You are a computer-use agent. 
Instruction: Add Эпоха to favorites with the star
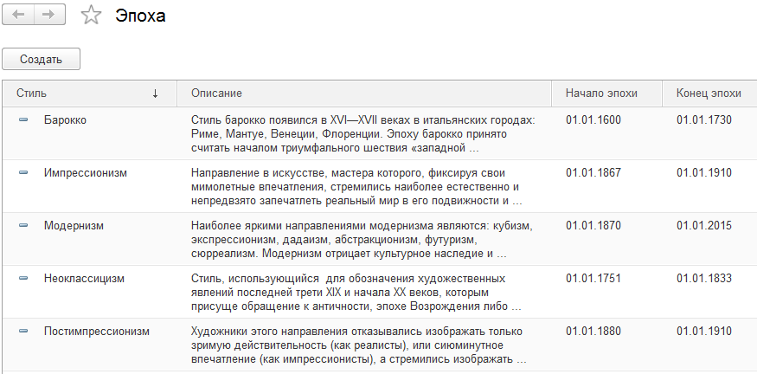pos(91,15)
